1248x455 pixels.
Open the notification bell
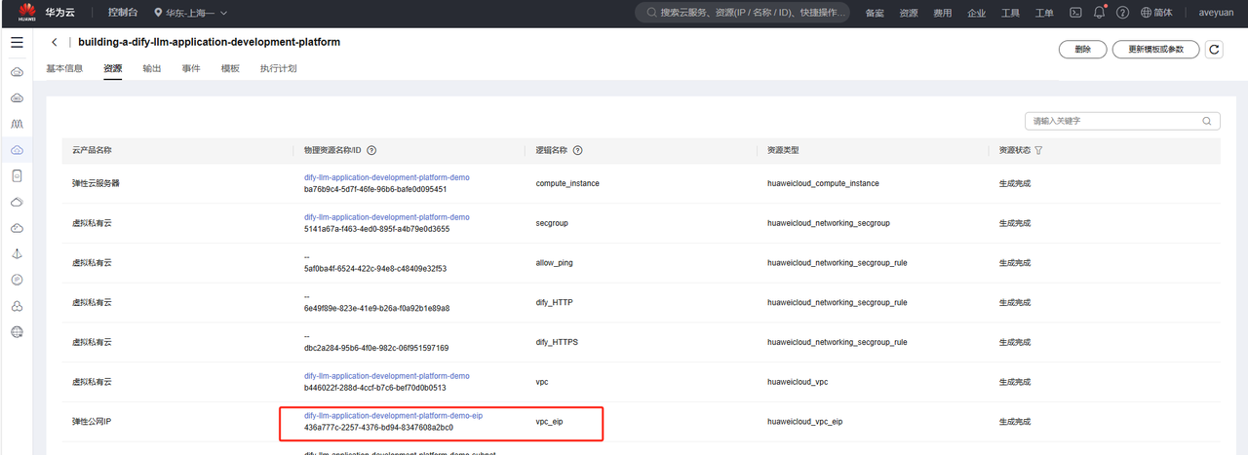click(1099, 13)
